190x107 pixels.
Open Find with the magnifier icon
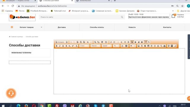95,42
